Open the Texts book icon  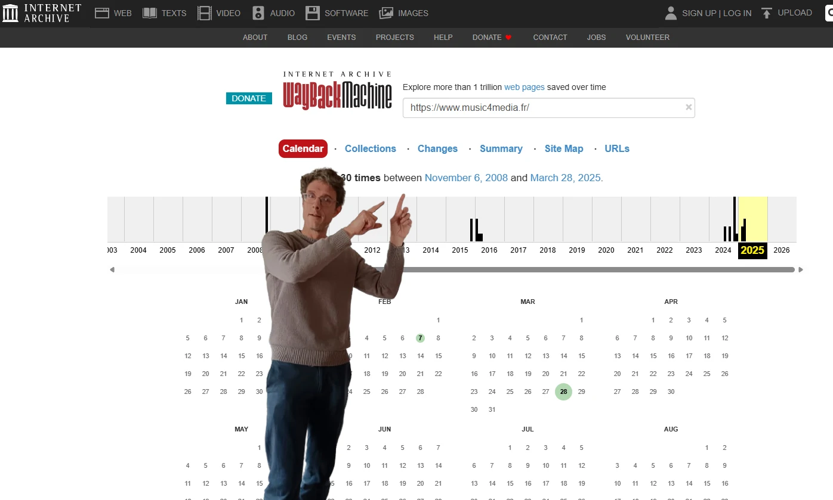click(x=150, y=13)
